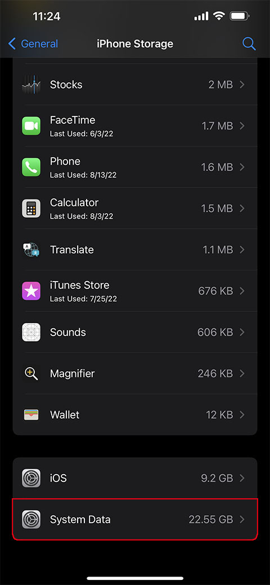Open the chevron beside Wallet 12 KB
This screenshot has width=270, height=585.
[242, 415]
